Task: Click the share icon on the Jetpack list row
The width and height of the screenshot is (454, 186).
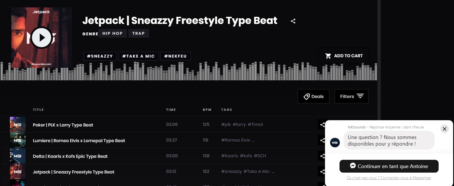Action: click(322, 171)
